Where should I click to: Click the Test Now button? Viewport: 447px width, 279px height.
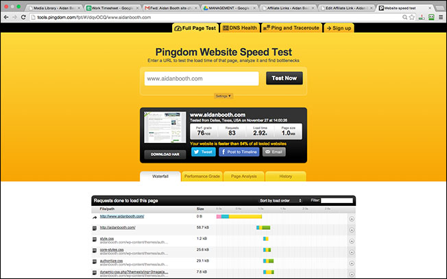[285, 78]
